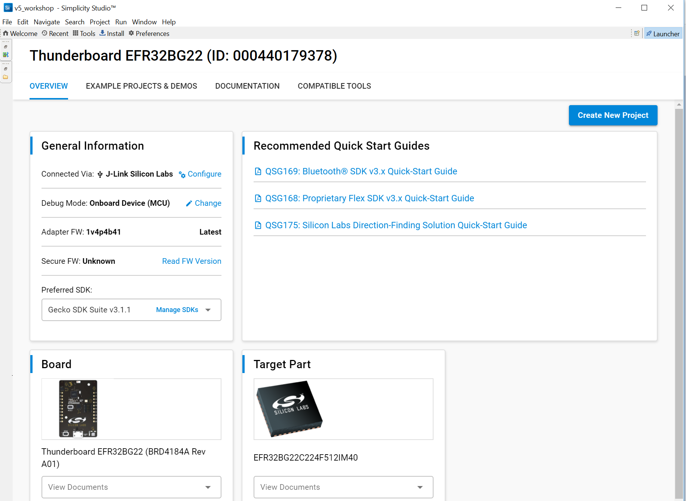Open the Help menu

click(x=169, y=22)
